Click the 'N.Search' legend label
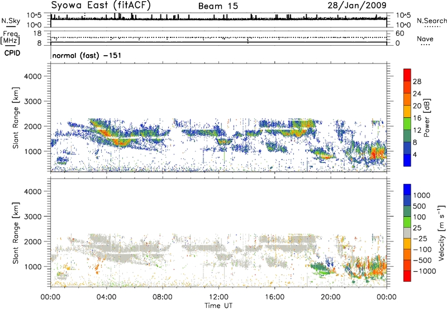The height and width of the screenshot is (309, 447). (x=431, y=21)
